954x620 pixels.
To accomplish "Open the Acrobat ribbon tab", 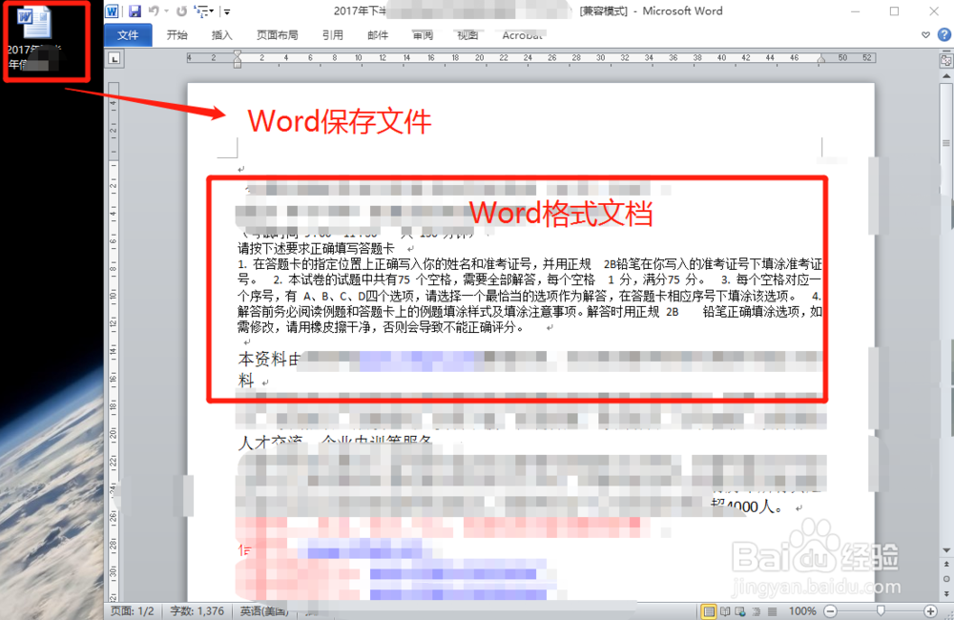I will point(522,35).
